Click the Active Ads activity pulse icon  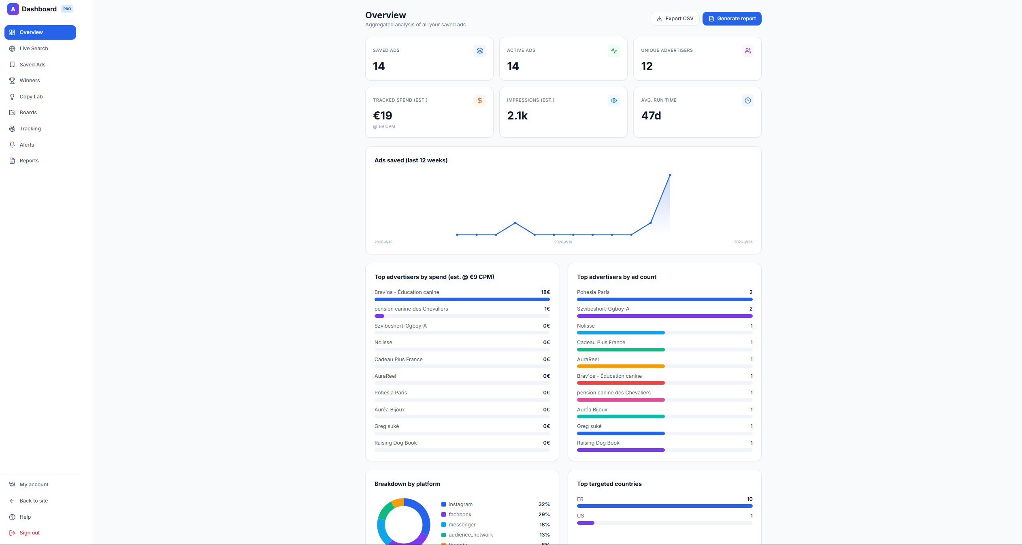[x=614, y=51]
